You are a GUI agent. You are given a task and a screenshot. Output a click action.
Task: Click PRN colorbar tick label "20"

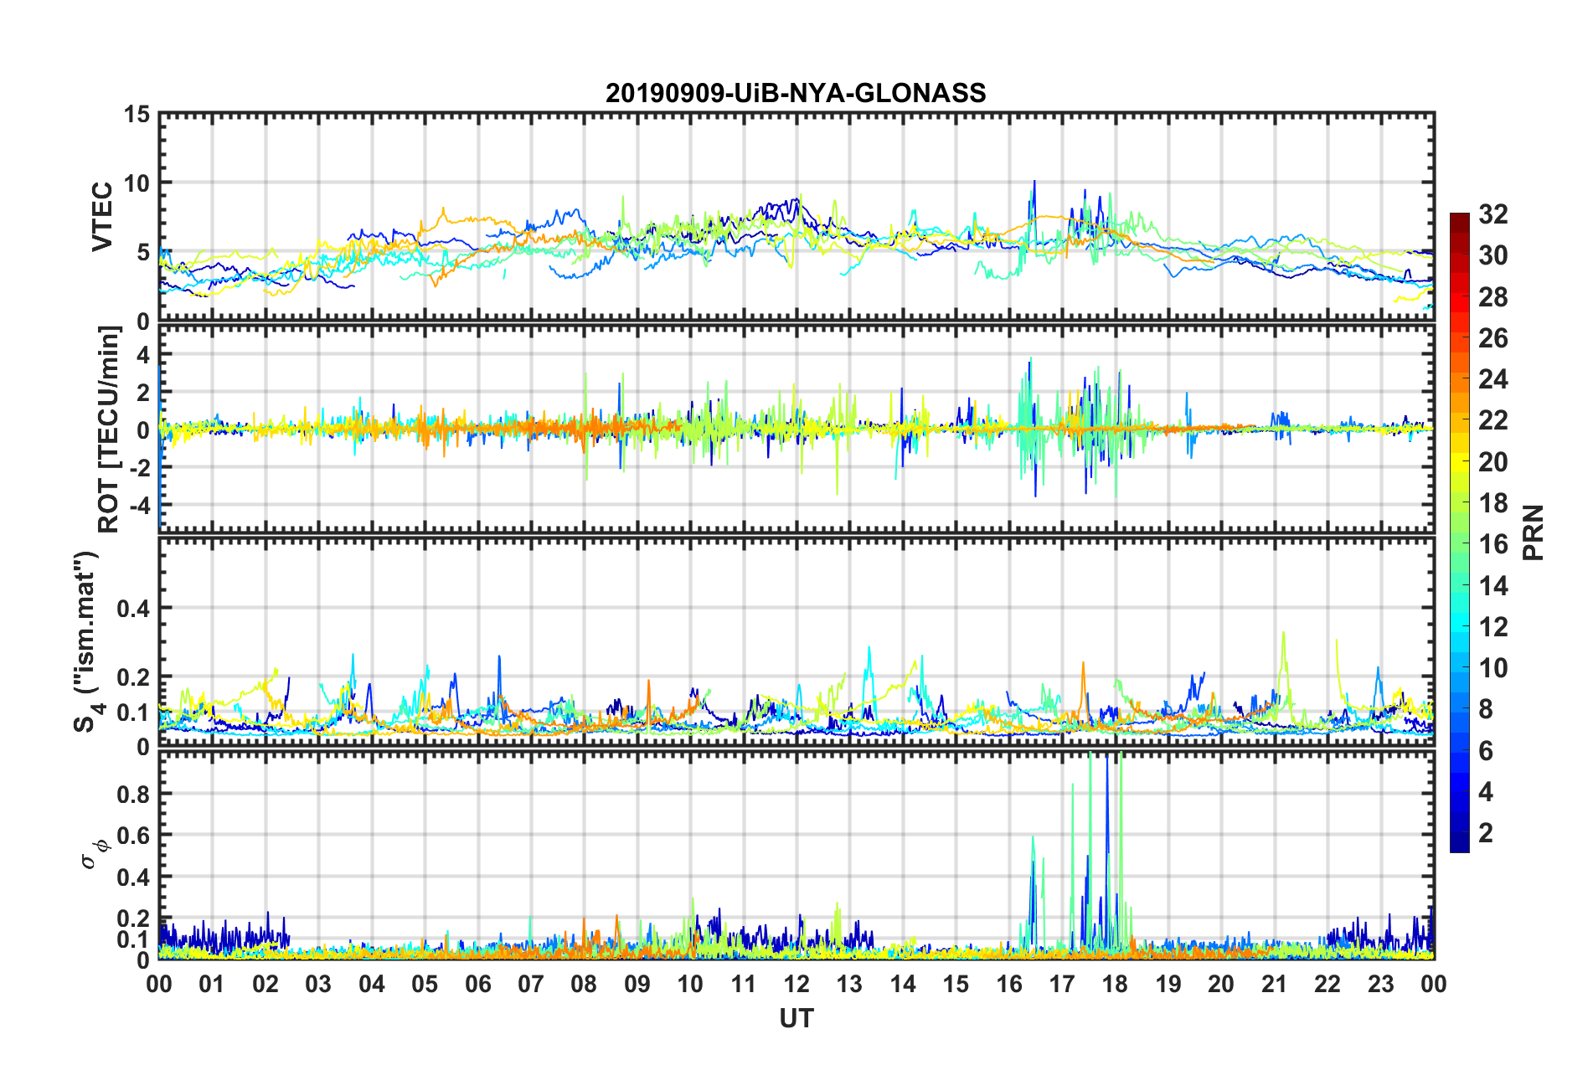pyautogui.click(x=1492, y=462)
